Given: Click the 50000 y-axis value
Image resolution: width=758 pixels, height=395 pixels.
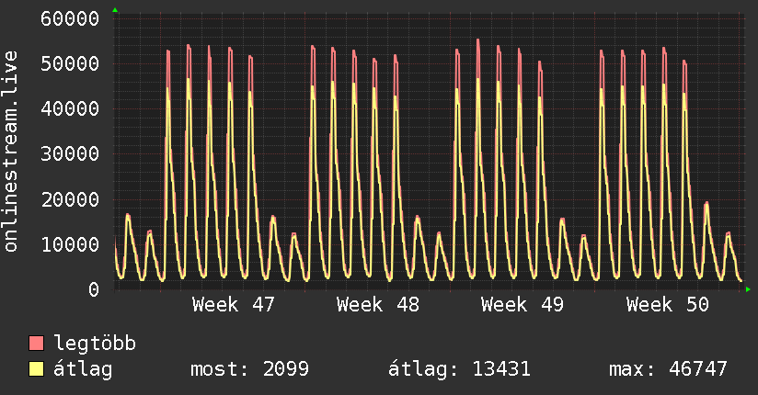Looking at the screenshot, I should pyautogui.click(x=70, y=63).
